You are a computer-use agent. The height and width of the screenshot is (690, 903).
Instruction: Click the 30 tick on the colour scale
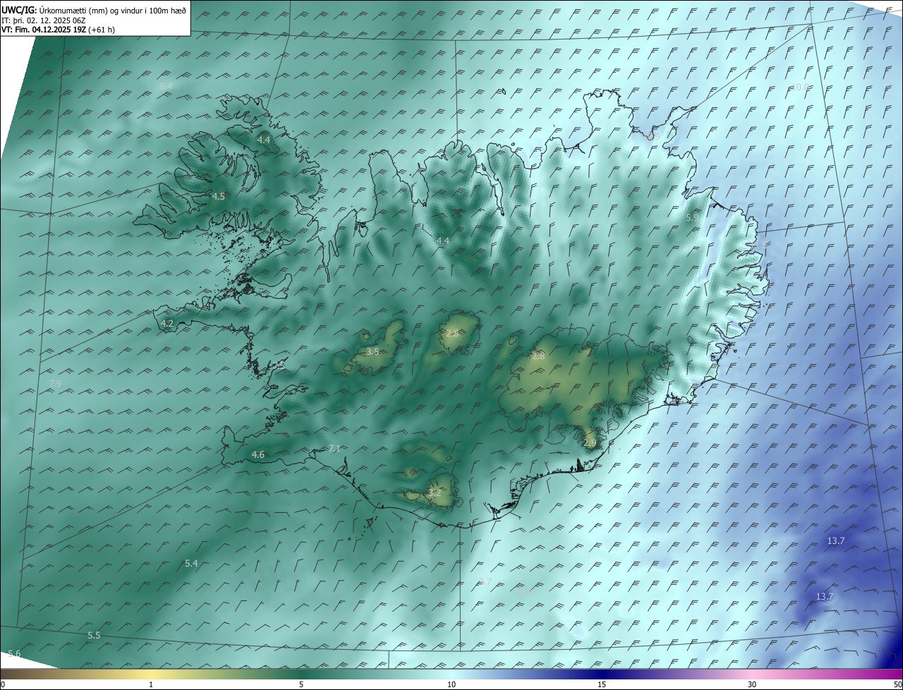(752, 685)
